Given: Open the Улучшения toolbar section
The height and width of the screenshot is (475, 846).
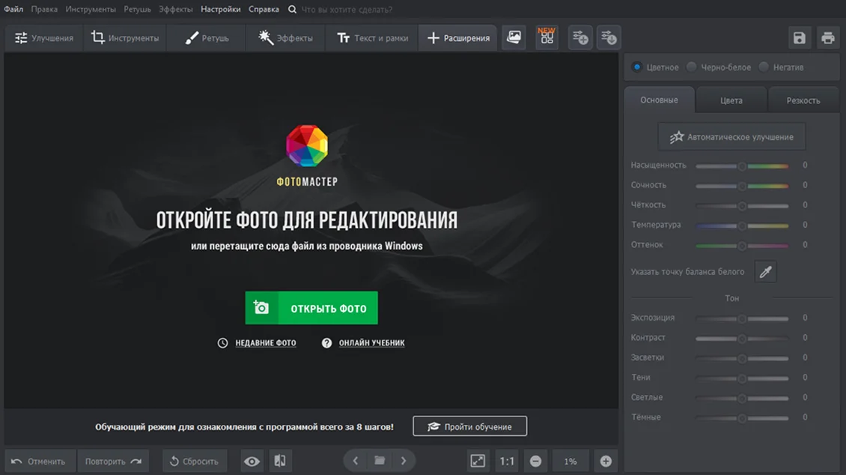Looking at the screenshot, I should (x=44, y=37).
